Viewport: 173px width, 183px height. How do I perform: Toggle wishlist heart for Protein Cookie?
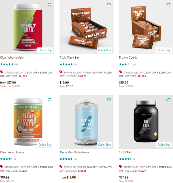(168, 5)
